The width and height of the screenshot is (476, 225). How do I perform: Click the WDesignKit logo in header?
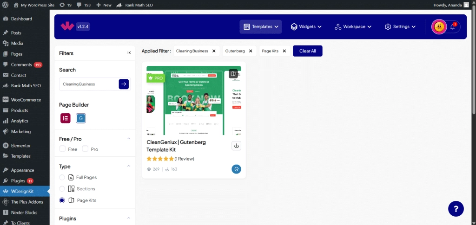coord(67,26)
